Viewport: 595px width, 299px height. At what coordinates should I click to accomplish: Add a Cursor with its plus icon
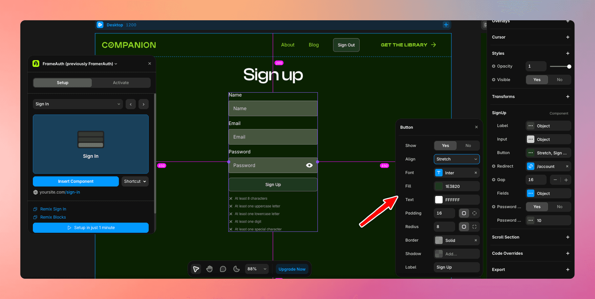pyautogui.click(x=568, y=37)
